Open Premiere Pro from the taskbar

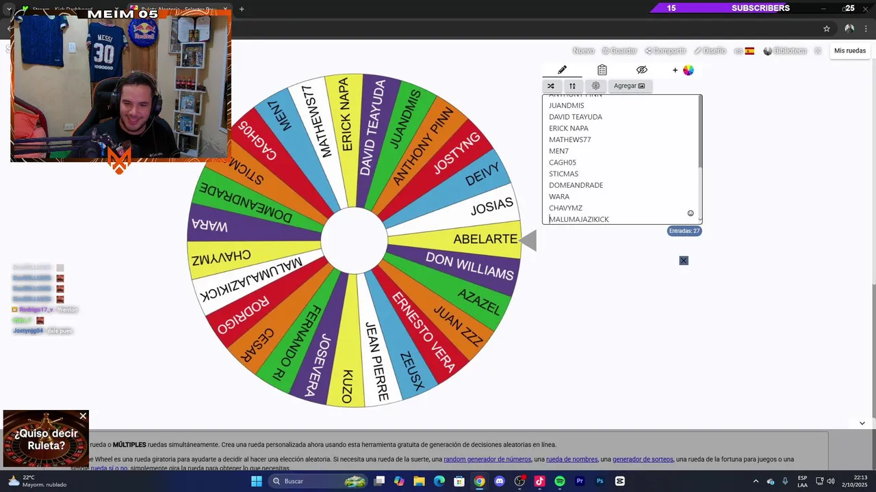click(x=580, y=481)
